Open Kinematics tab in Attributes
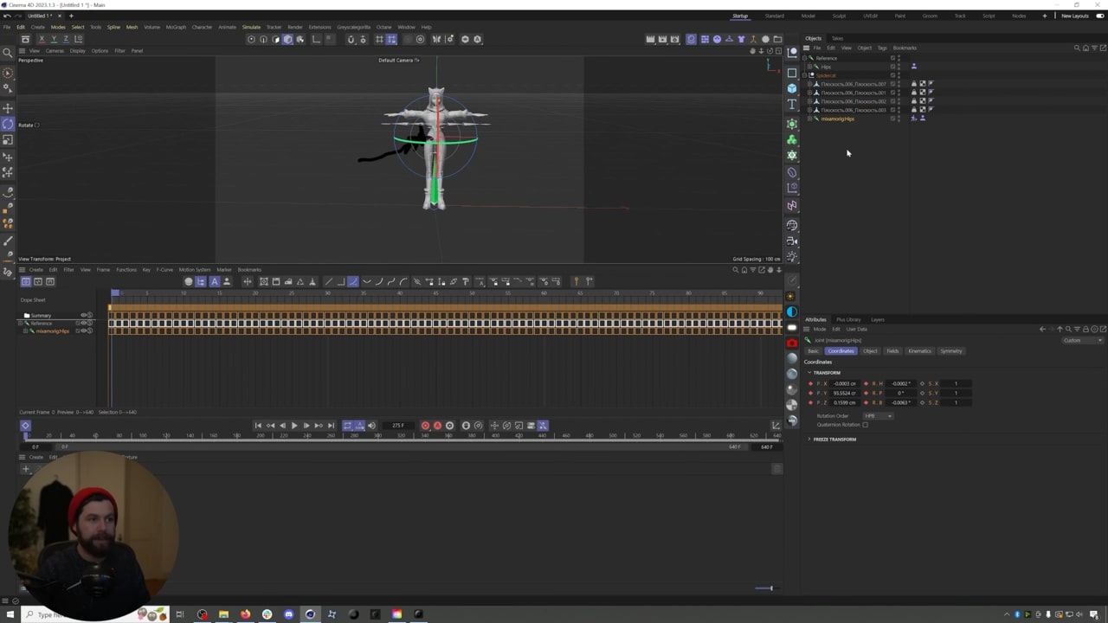1108x623 pixels. [919, 351]
